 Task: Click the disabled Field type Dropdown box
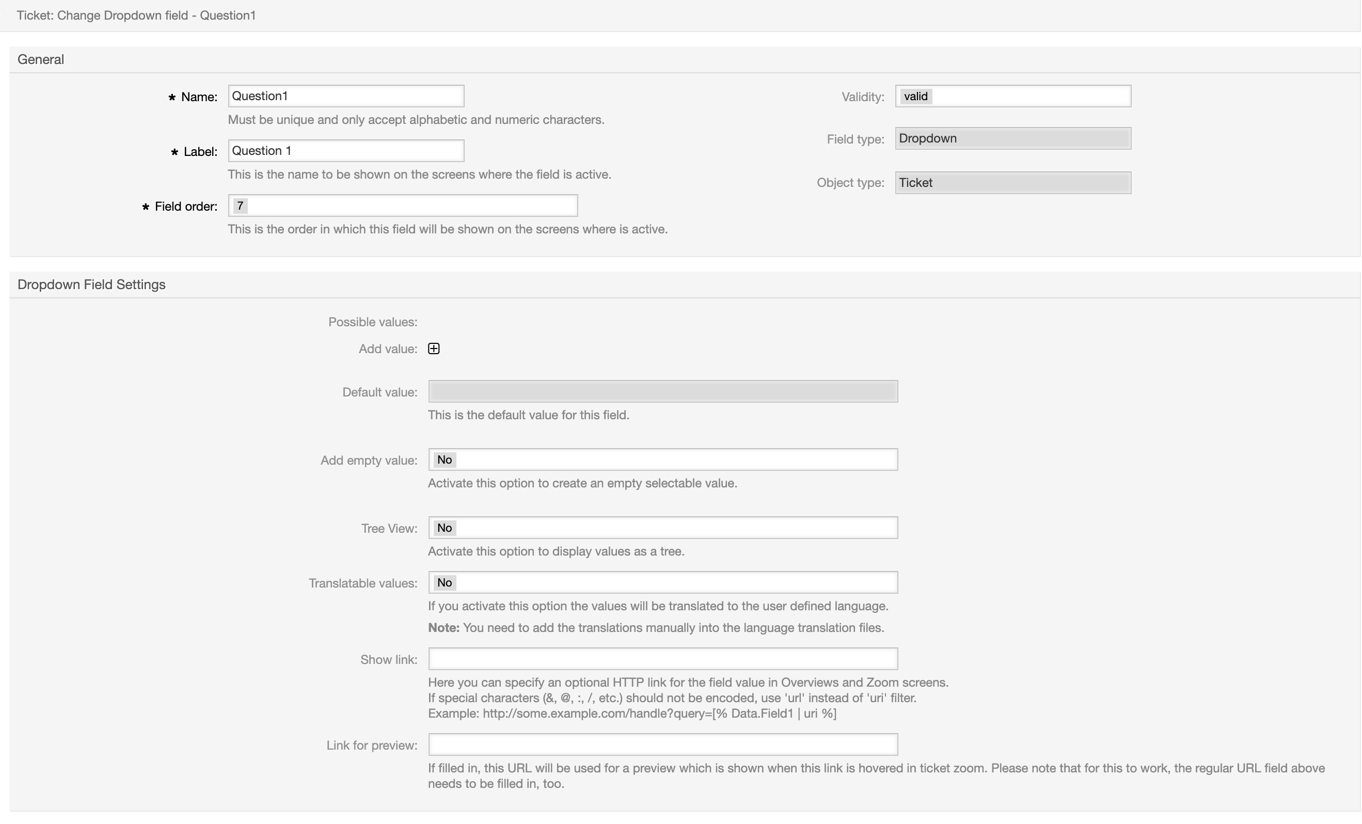[x=1012, y=138]
